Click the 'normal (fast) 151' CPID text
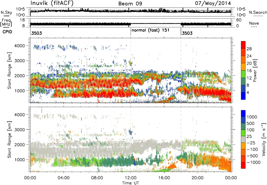Image resolution: width=267 pixels, height=185 pixels. (151, 30)
